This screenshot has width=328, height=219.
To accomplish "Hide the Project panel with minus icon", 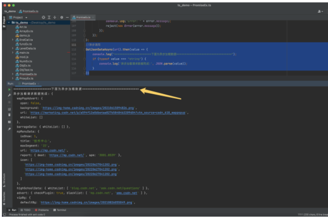I will pos(67,17).
